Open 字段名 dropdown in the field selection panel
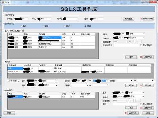This screenshot has height=118, width=158. click(144, 38)
